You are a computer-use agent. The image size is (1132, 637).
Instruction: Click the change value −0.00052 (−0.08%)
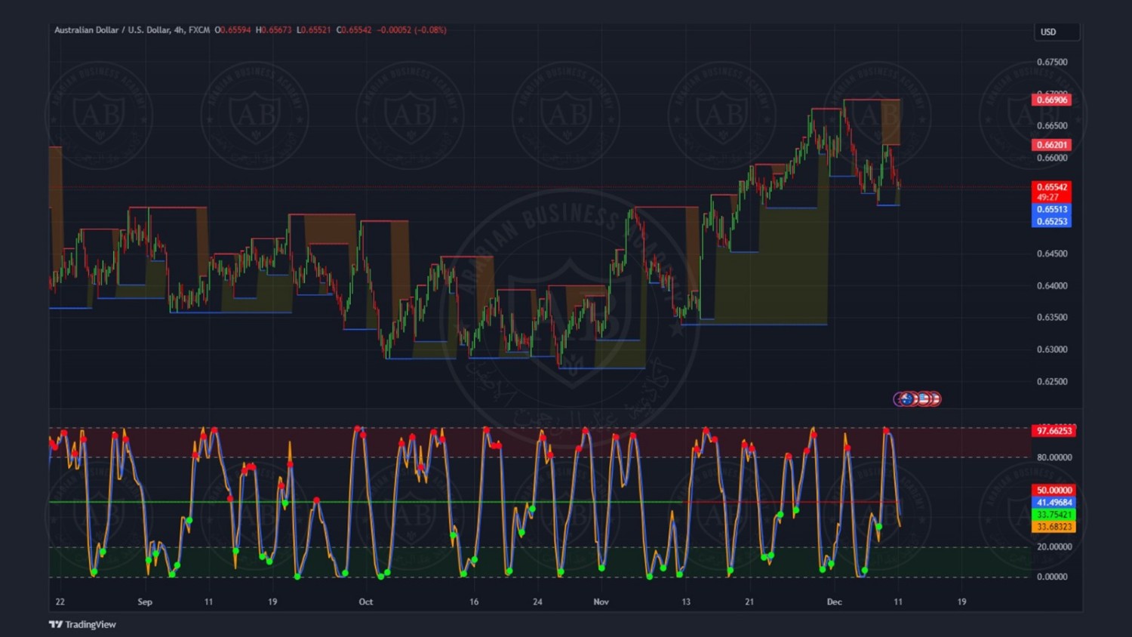point(412,30)
